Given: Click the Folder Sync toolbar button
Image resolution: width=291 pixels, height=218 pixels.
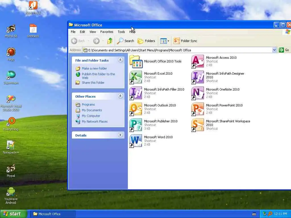Looking at the screenshot, I should 185,41.
